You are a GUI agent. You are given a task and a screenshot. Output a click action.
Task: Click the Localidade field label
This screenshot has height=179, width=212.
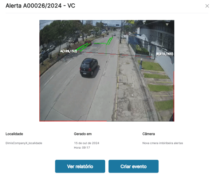[x=14, y=134]
